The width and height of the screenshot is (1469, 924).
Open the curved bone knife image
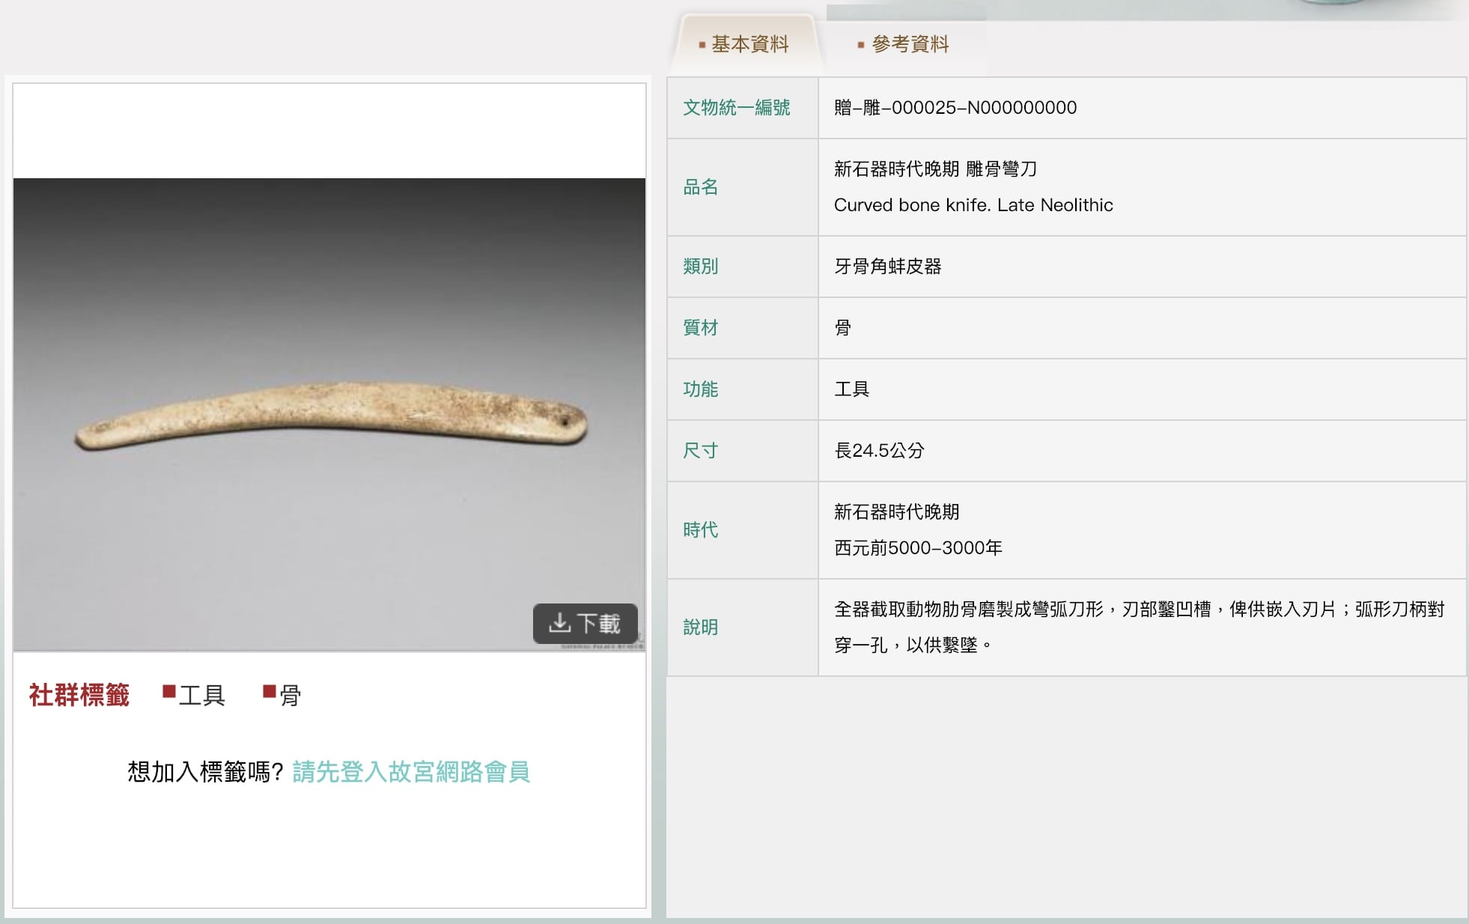(329, 414)
